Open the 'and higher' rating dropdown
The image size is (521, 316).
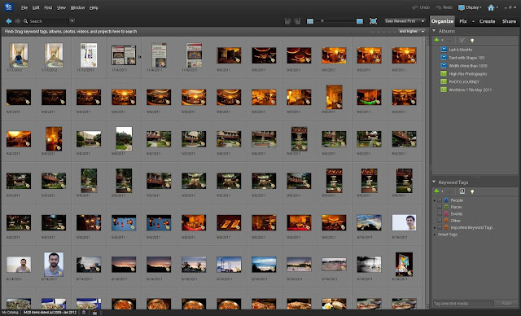click(x=412, y=31)
